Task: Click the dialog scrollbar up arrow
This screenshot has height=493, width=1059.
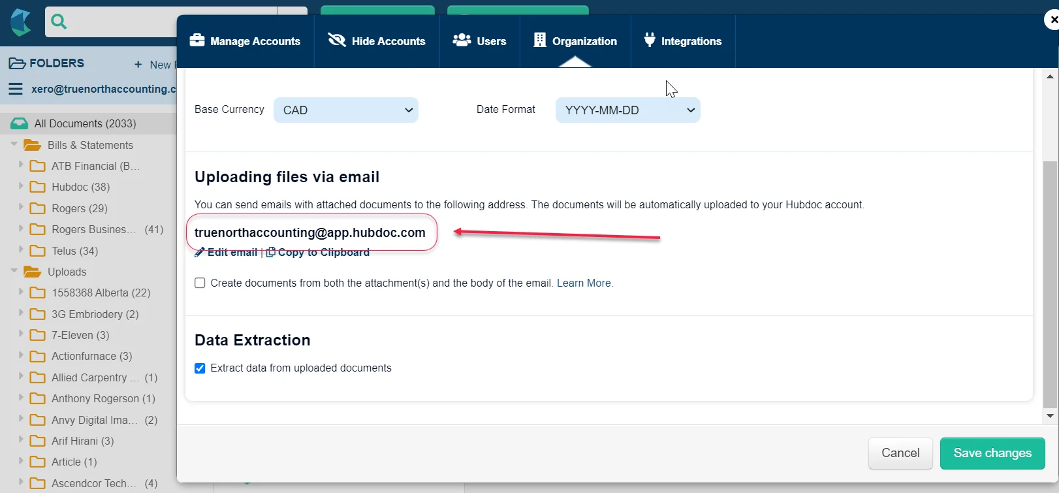Action: pos(1050,77)
